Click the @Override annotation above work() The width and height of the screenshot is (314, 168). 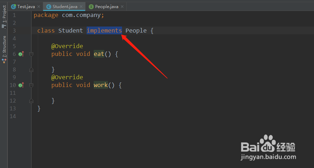pyautogui.click(x=67, y=77)
